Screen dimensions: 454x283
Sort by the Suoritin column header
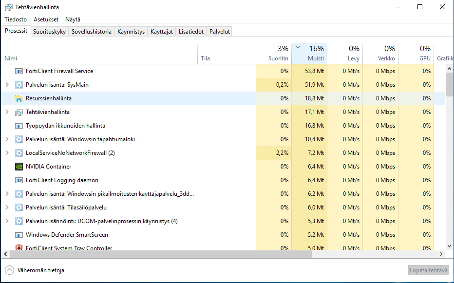point(274,54)
